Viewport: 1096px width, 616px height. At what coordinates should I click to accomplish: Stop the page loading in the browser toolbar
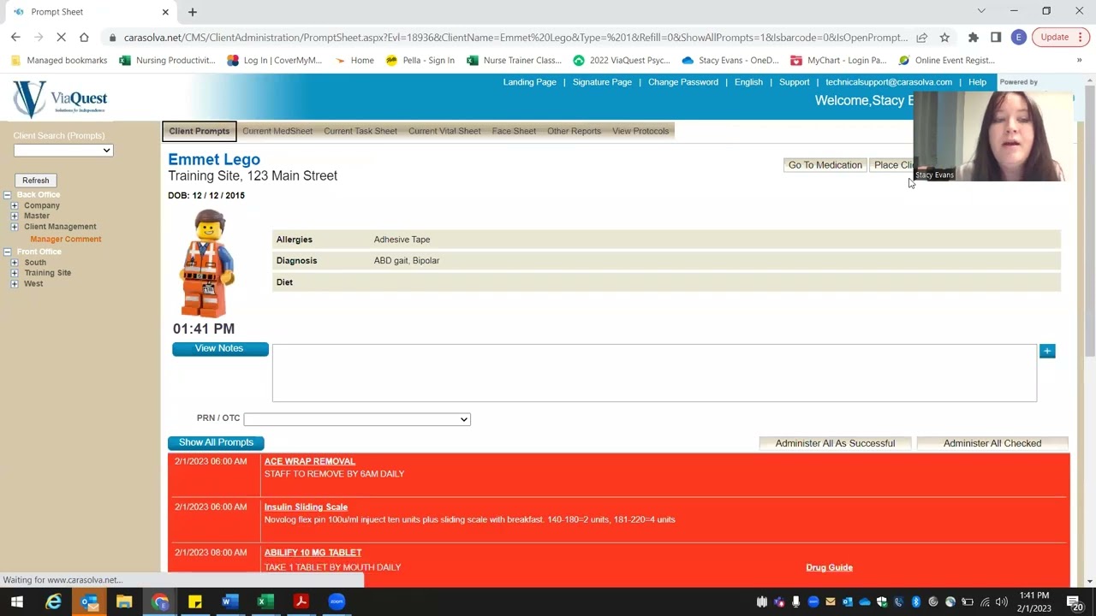(x=61, y=38)
